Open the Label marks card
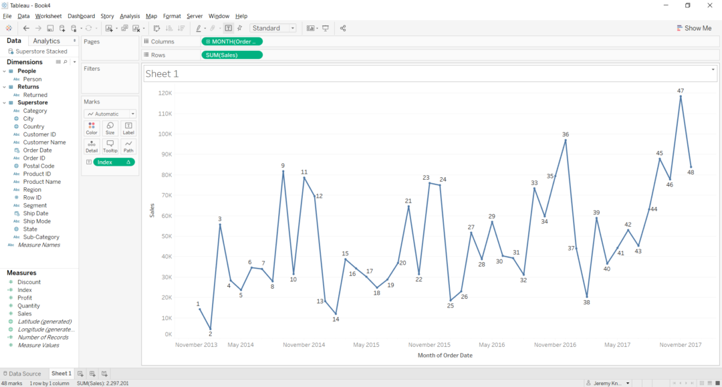Image resolution: width=722 pixels, height=387 pixels. point(128,127)
